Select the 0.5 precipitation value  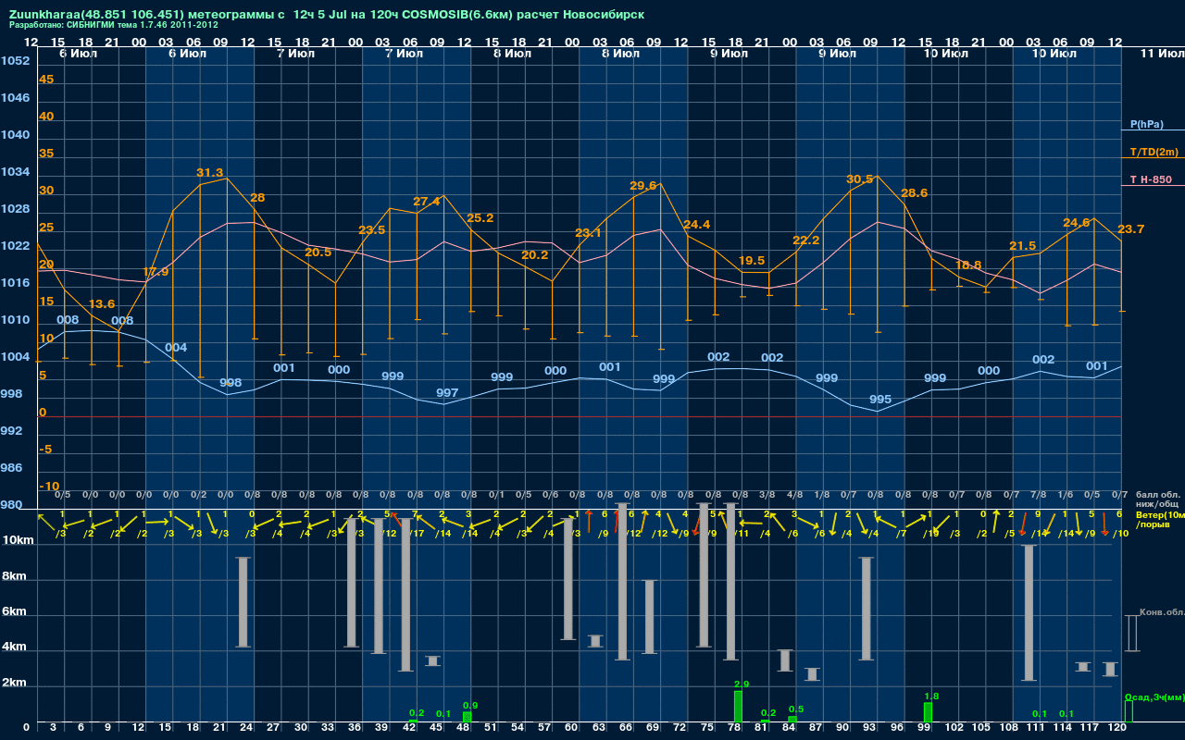[796, 709]
